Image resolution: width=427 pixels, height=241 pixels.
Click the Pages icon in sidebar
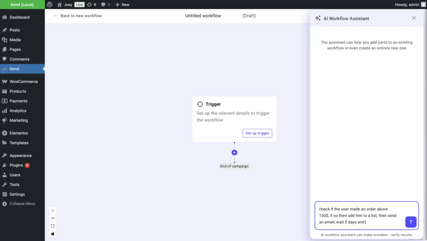coord(5,50)
